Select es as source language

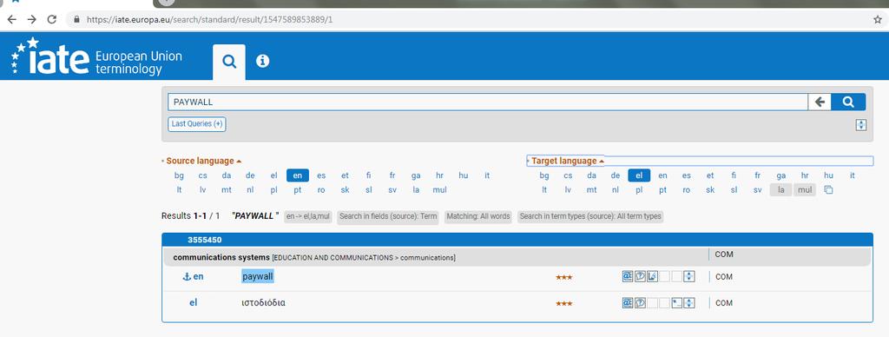point(321,175)
